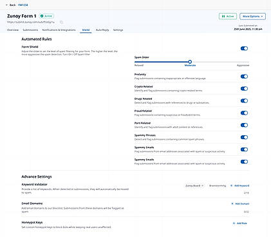Switch to the Overview tab
Screen dimensions: 271x237
pos(13,30)
